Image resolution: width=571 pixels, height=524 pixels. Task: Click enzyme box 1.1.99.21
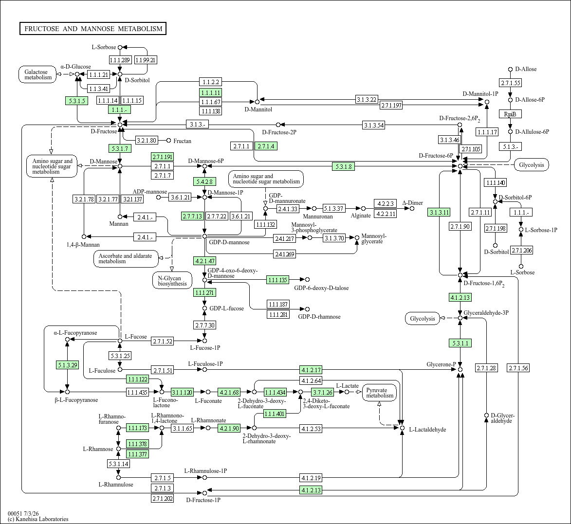pos(146,60)
